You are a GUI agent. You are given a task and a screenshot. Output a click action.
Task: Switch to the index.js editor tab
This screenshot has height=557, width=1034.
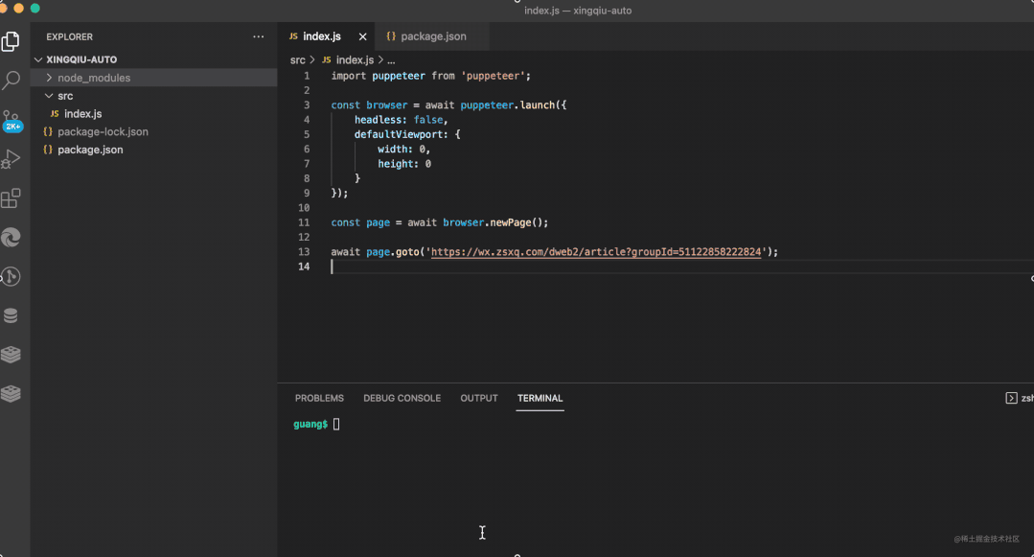pos(322,37)
